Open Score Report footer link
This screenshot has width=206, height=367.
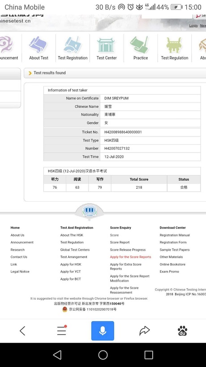(x=120, y=242)
